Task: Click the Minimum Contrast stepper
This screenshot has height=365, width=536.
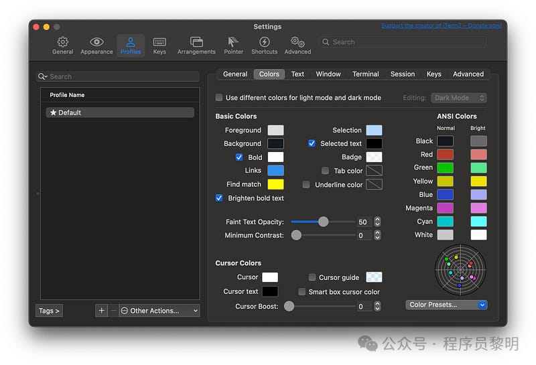Action: point(377,235)
